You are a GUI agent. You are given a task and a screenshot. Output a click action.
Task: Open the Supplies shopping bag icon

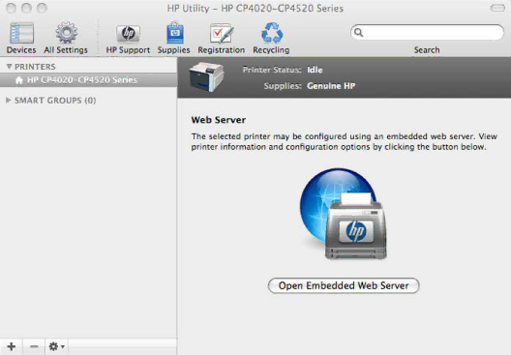coord(175,33)
